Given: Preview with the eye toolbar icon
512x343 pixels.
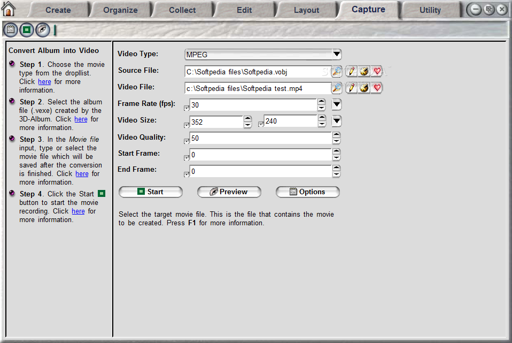Looking at the screenshot, I should [43, 30].
